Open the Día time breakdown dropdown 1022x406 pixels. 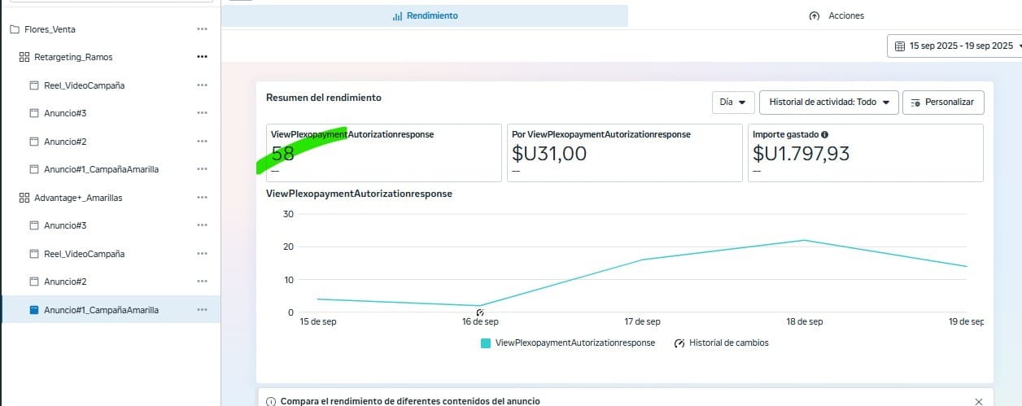732,103
